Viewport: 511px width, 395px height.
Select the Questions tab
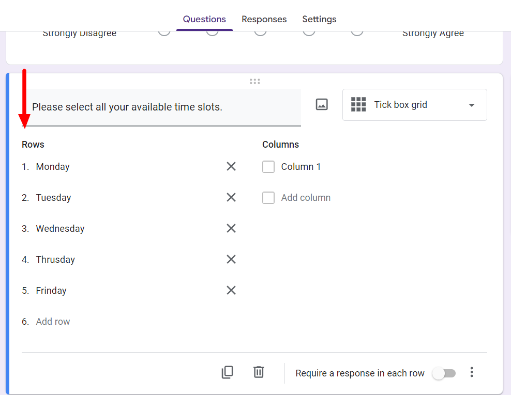click(x=204, y=19)
